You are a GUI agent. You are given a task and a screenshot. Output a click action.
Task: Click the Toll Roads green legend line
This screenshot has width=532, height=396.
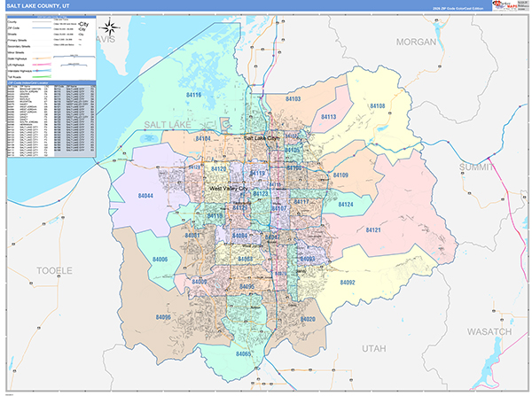click(43, 77)
